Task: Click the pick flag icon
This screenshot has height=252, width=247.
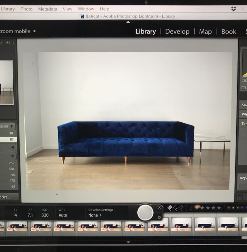Action: pyautogui.click(x=169, y=208)
